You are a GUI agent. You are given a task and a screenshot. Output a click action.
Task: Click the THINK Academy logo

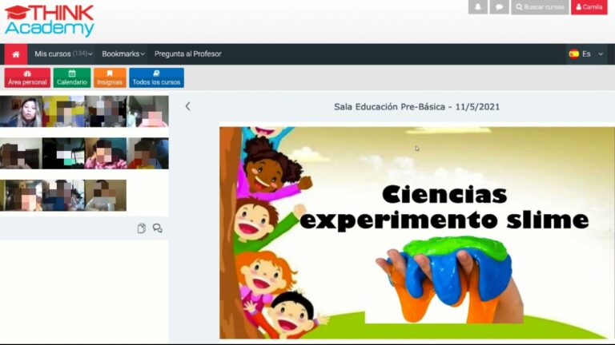(x=50, y=21)
